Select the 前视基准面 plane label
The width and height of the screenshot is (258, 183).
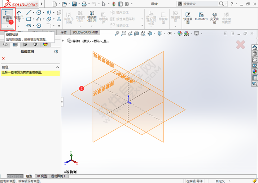[x=104, y=60]
